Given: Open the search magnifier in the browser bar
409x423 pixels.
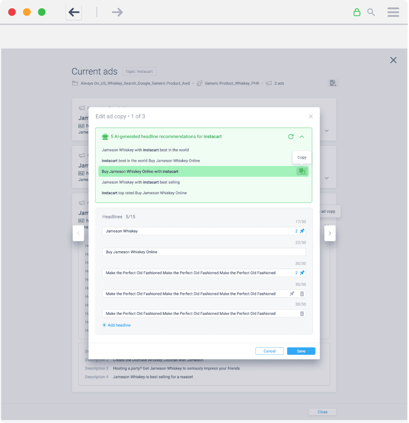Looking at the screenshot, I should pyautogui.click(x=371, y=12).
